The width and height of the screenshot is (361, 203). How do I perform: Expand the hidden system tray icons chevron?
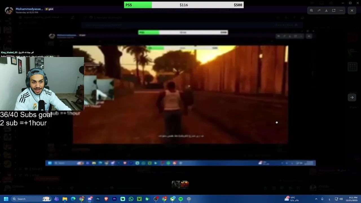click(x=316, y=199)
